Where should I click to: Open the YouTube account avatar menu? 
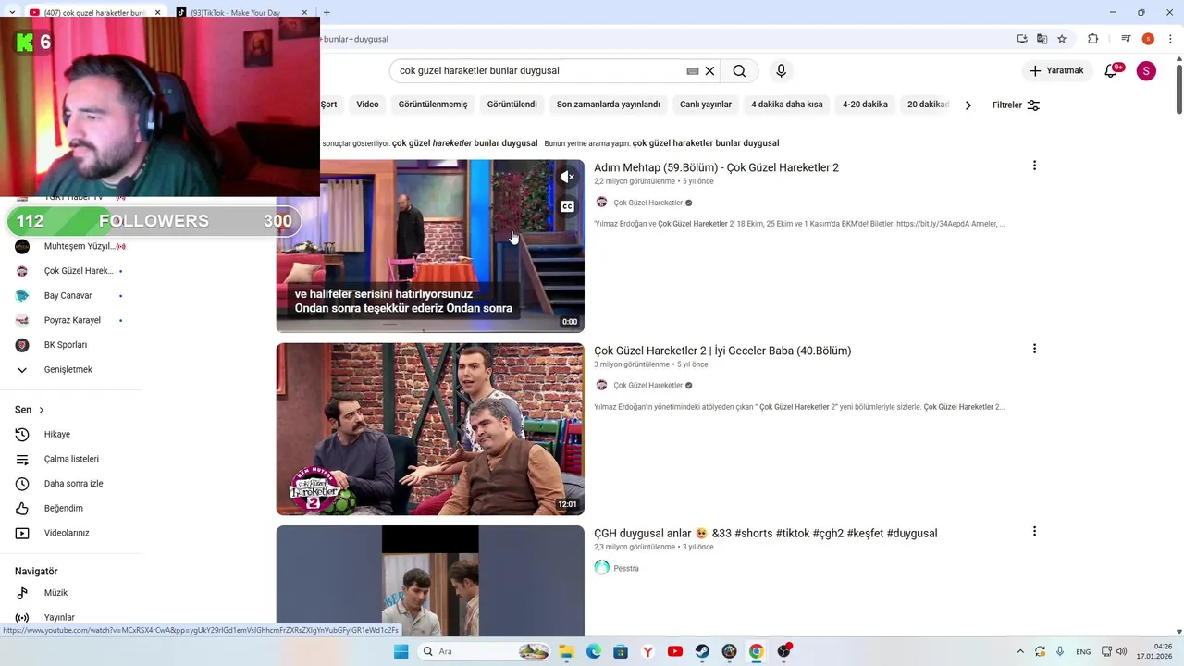1146,70
